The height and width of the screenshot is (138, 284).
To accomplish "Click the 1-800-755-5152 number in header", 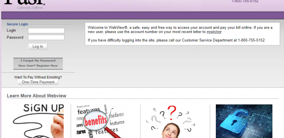I will pyautogui.click(x=245, y=2).
